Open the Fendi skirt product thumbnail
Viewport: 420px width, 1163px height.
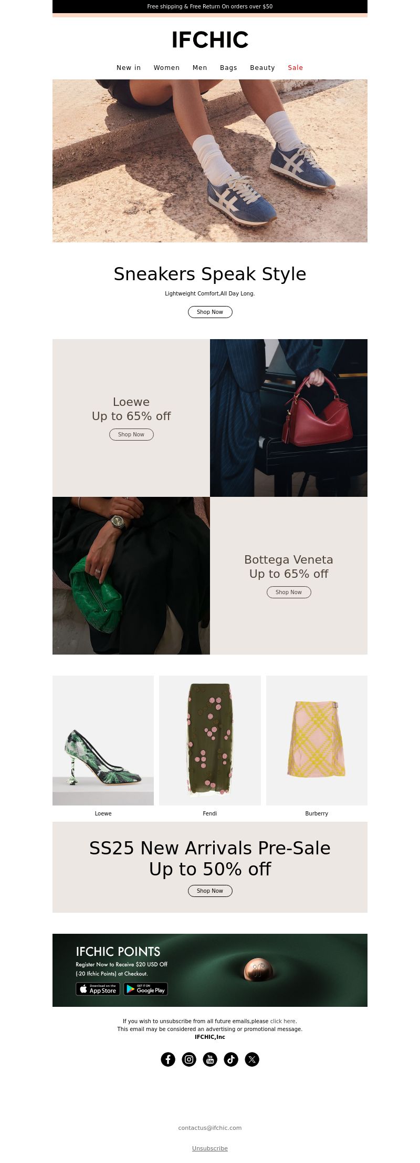click(x=210, y=740)
